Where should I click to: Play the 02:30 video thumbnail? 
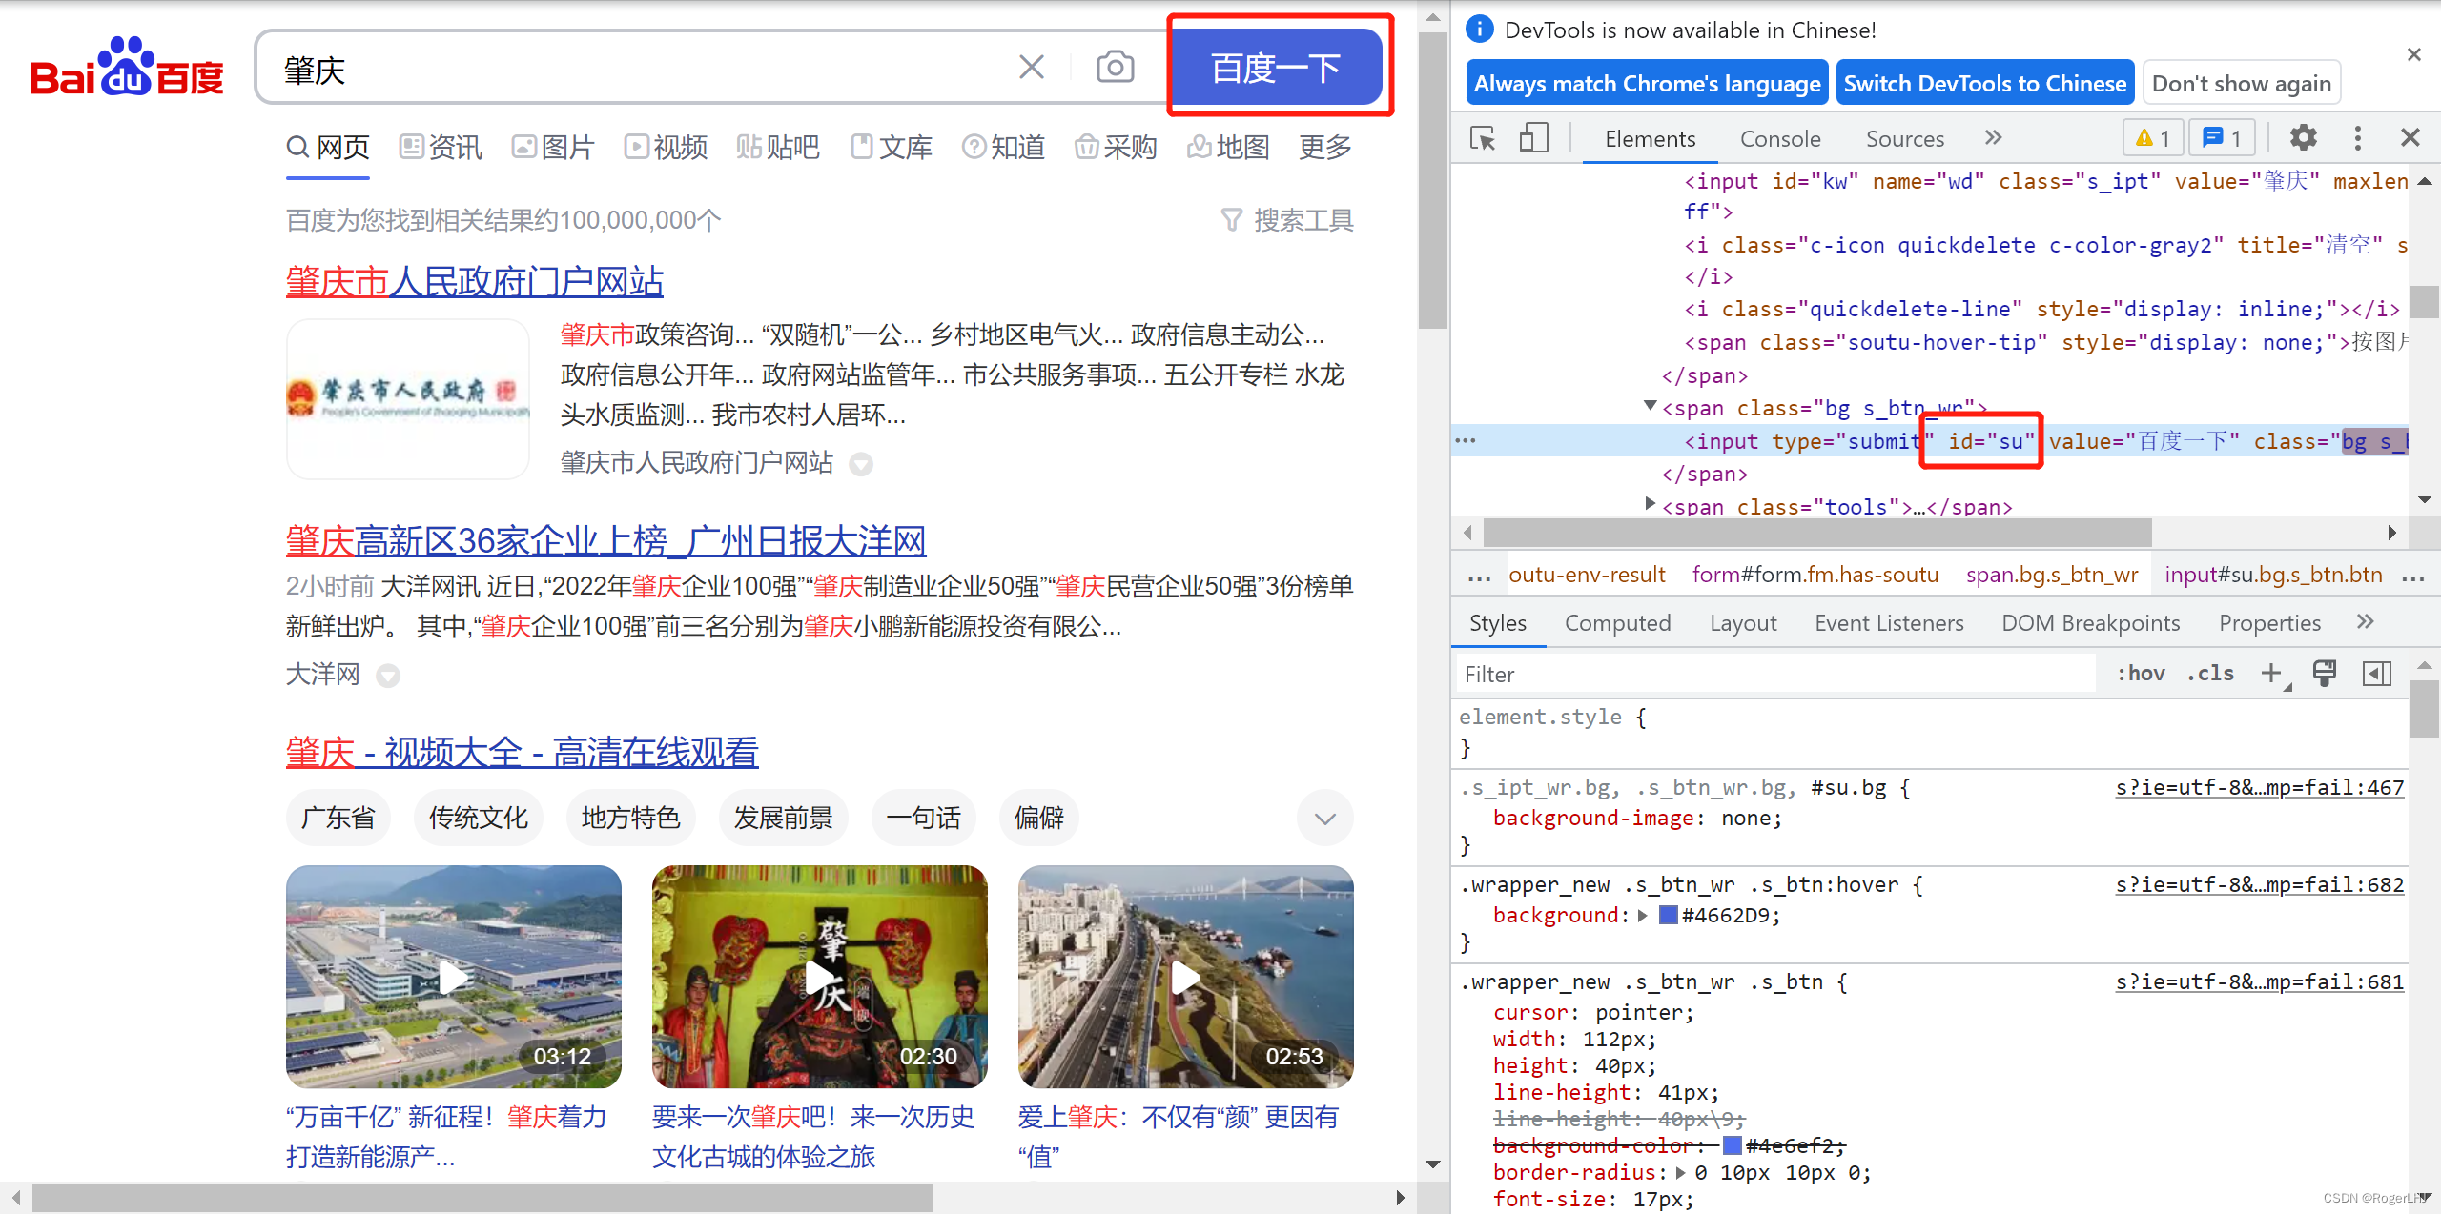(820, 976)
